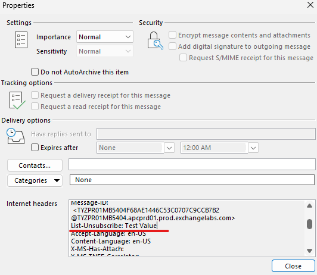
Task: Click the Internet headers scrollbar thumb
Action: coord(309,224)
